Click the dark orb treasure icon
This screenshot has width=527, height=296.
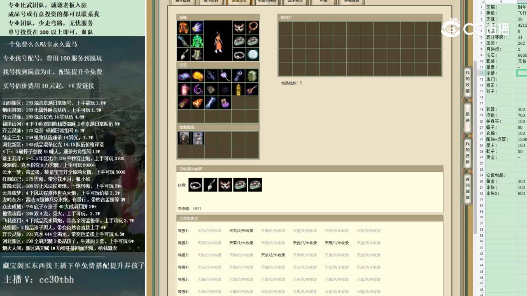pyautogui.click(x=225, y=89)
